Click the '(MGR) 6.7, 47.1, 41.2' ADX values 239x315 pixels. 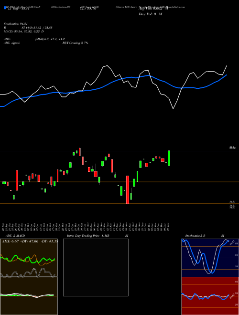click(50, 39)
